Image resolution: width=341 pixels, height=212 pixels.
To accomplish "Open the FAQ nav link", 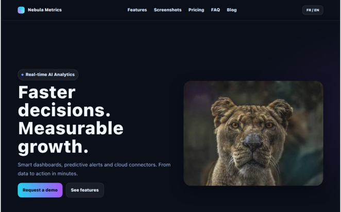I will tap(215, 10).
